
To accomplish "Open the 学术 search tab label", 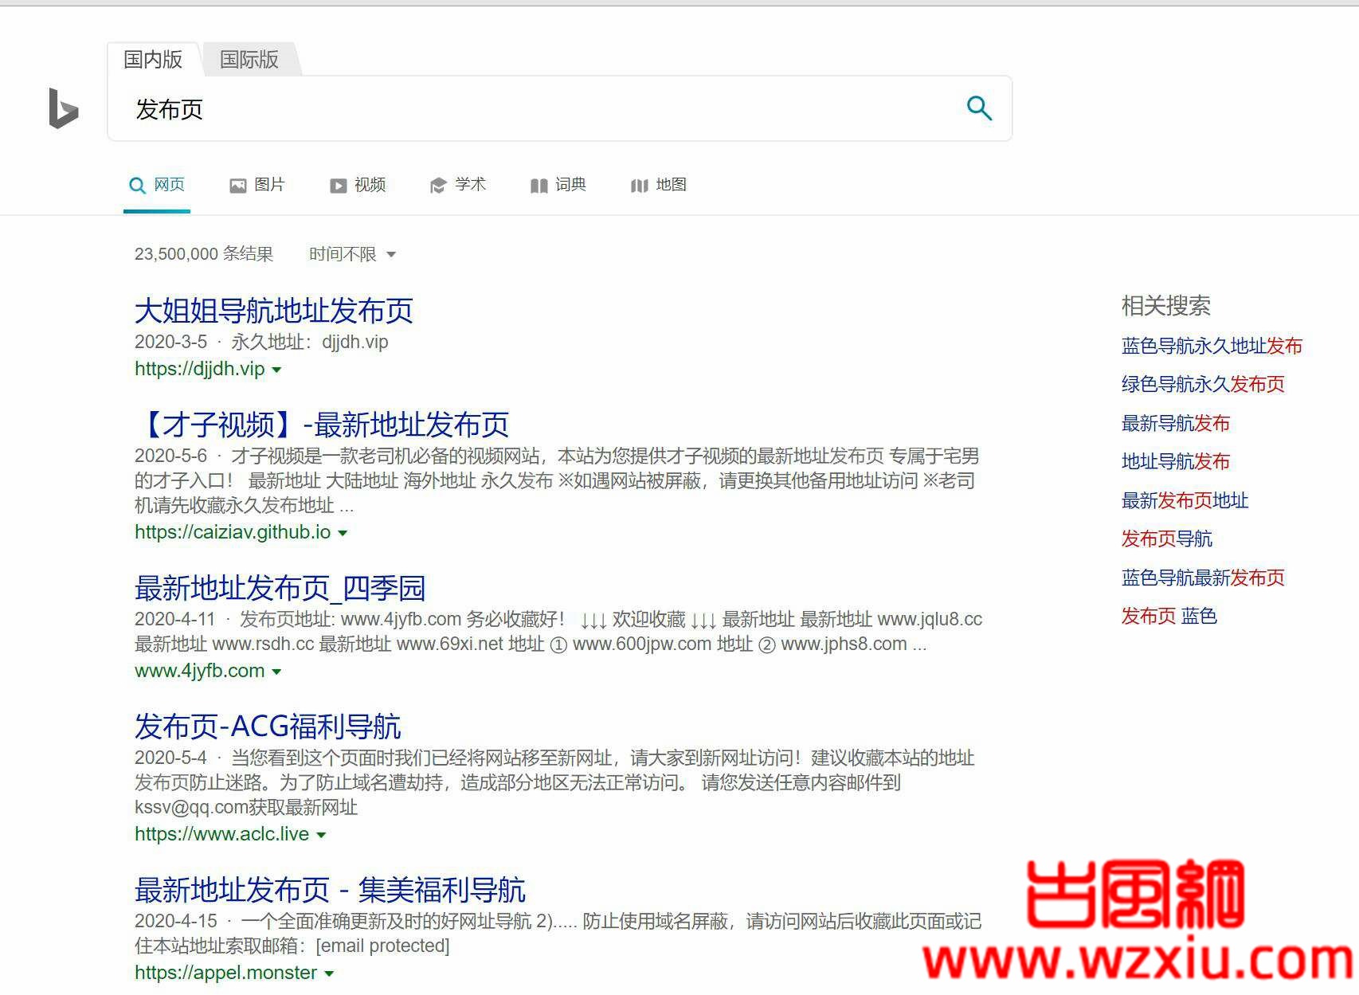I will pyautogui.click(x=470, y=185).
